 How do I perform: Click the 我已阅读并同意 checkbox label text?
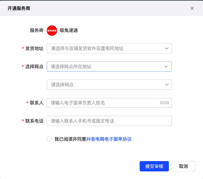70,139
